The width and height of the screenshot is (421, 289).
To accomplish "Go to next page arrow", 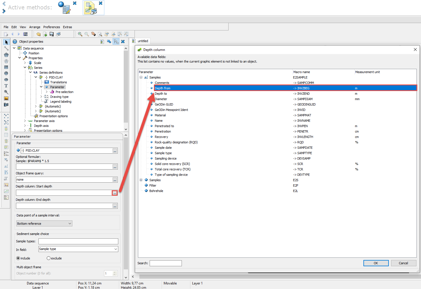I will click(x=19, y=34).
